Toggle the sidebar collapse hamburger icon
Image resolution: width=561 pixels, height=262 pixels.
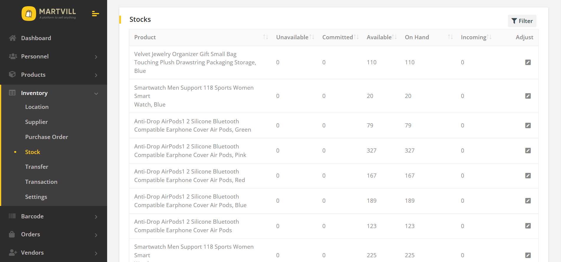(95, 14)
